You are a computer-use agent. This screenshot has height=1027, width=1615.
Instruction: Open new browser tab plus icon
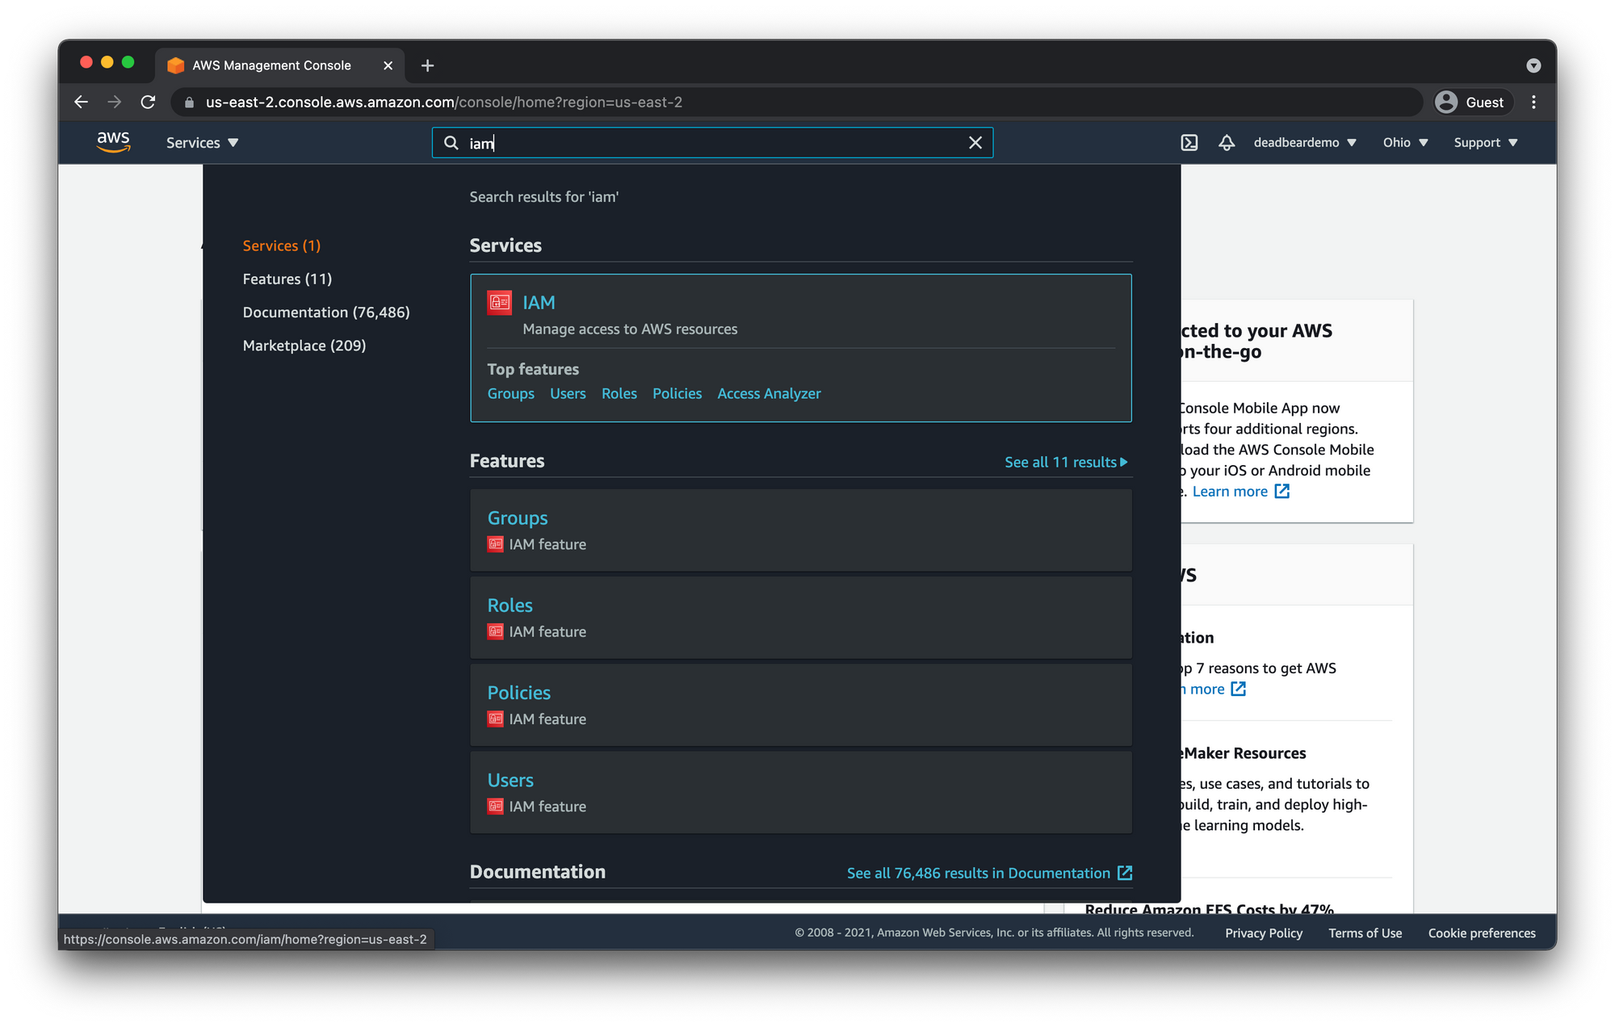coord(427,65)
